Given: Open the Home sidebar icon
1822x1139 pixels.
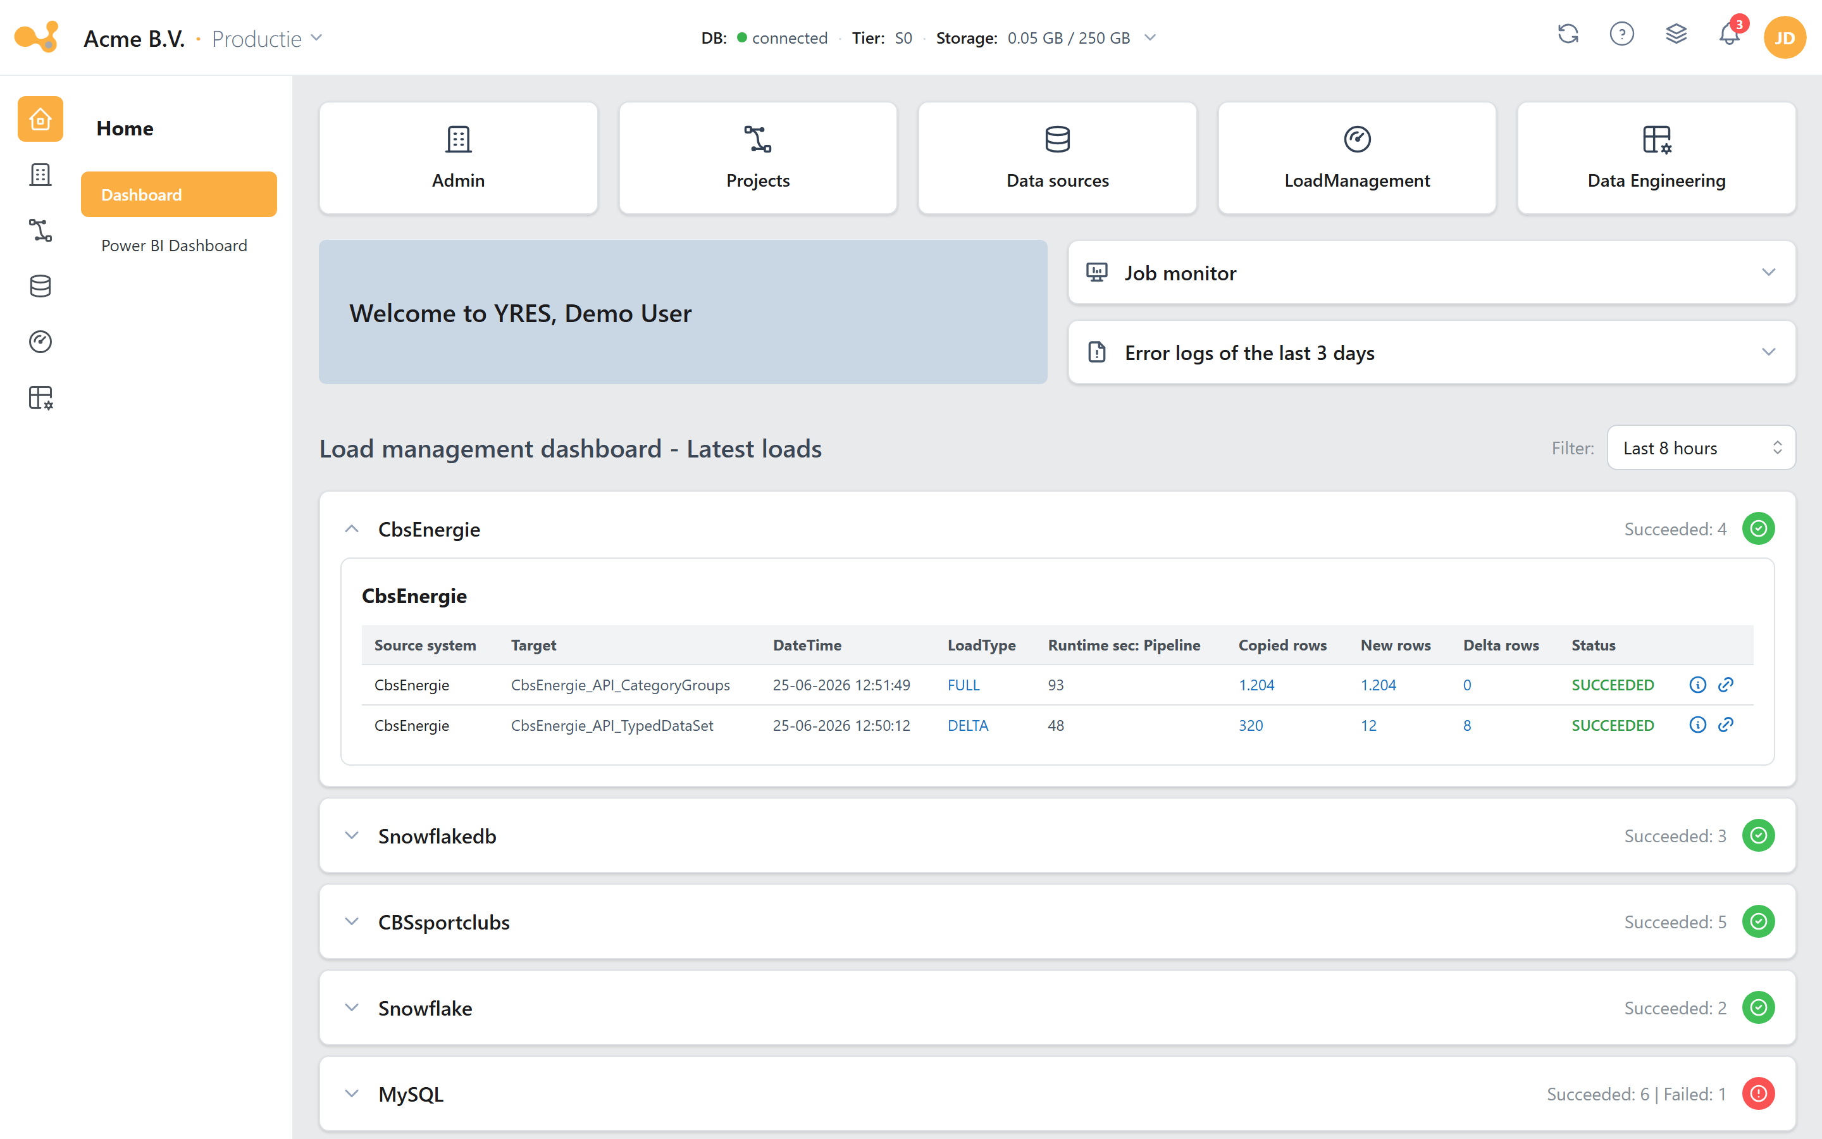Looking at the screenshot, I should 40,119.
